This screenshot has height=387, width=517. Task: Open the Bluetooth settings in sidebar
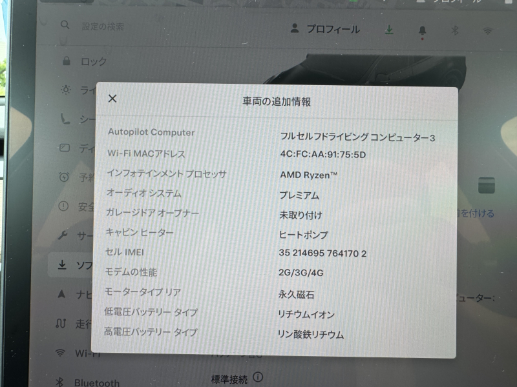coord(87,382)
